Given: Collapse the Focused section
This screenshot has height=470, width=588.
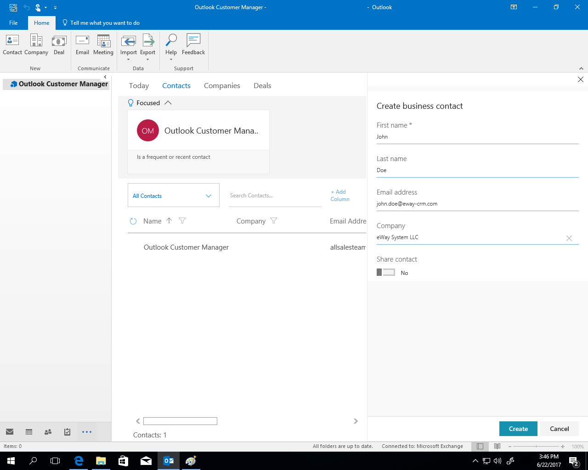Looking at the screenshot, I should [168, 103].
